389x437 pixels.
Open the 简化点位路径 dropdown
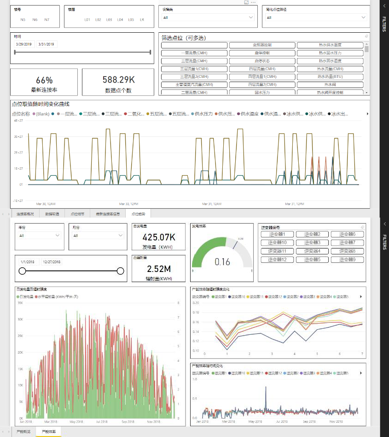coord(315,18)
